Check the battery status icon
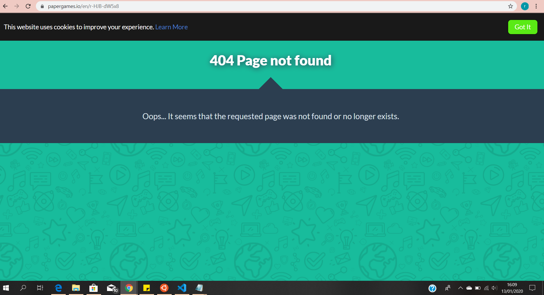The image size is (544, 295). pos(478,288)
